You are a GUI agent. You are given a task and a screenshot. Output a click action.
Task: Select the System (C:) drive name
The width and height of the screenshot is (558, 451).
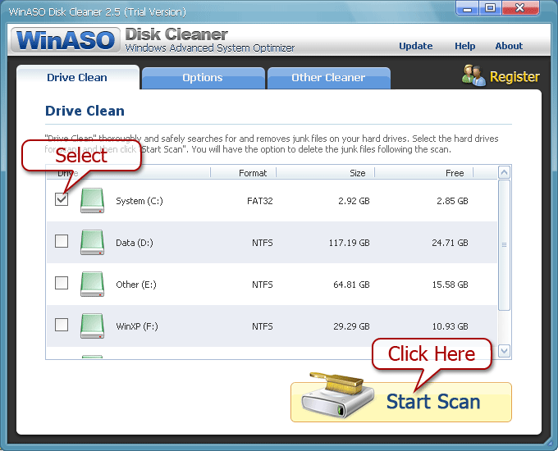[139, 201]
